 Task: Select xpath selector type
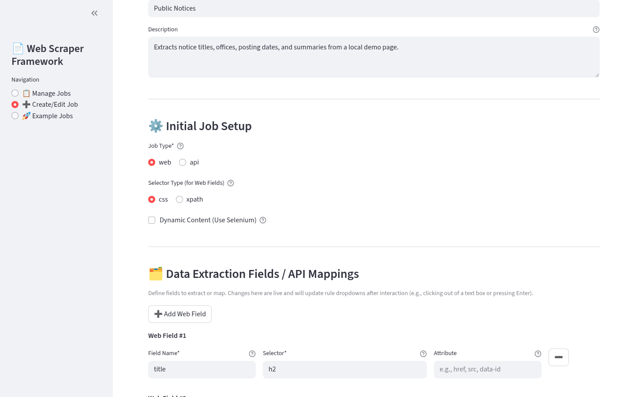[190, 199]
